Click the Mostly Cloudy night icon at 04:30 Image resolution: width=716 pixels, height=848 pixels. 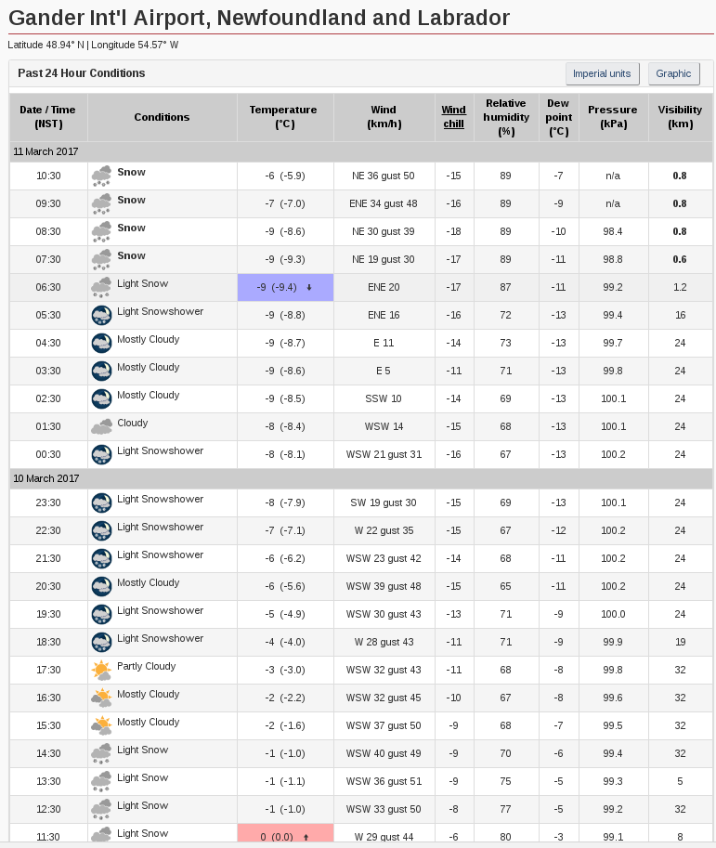tap(101, 344)
